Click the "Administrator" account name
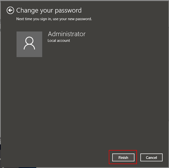The height and width of the screenshot is (168, 169). pyautogui.click(x=67, y=34)
